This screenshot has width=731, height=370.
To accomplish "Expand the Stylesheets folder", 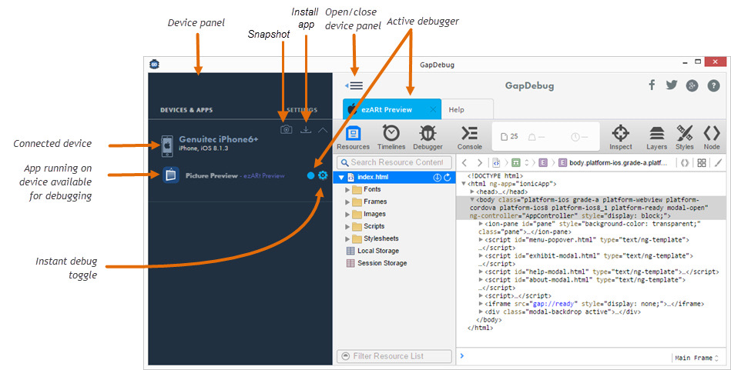I will pyautogui.click(x=348, y=238).
